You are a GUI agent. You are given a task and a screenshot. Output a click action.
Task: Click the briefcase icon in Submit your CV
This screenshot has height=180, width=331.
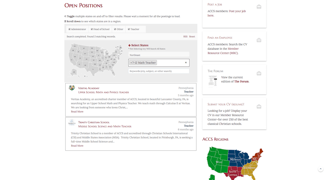coord(259,106)
